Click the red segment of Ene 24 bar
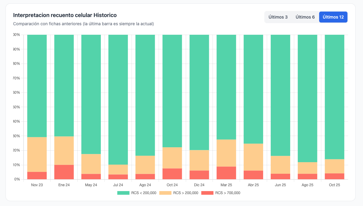This screenshot has width=363, height=206. point(64,172)
